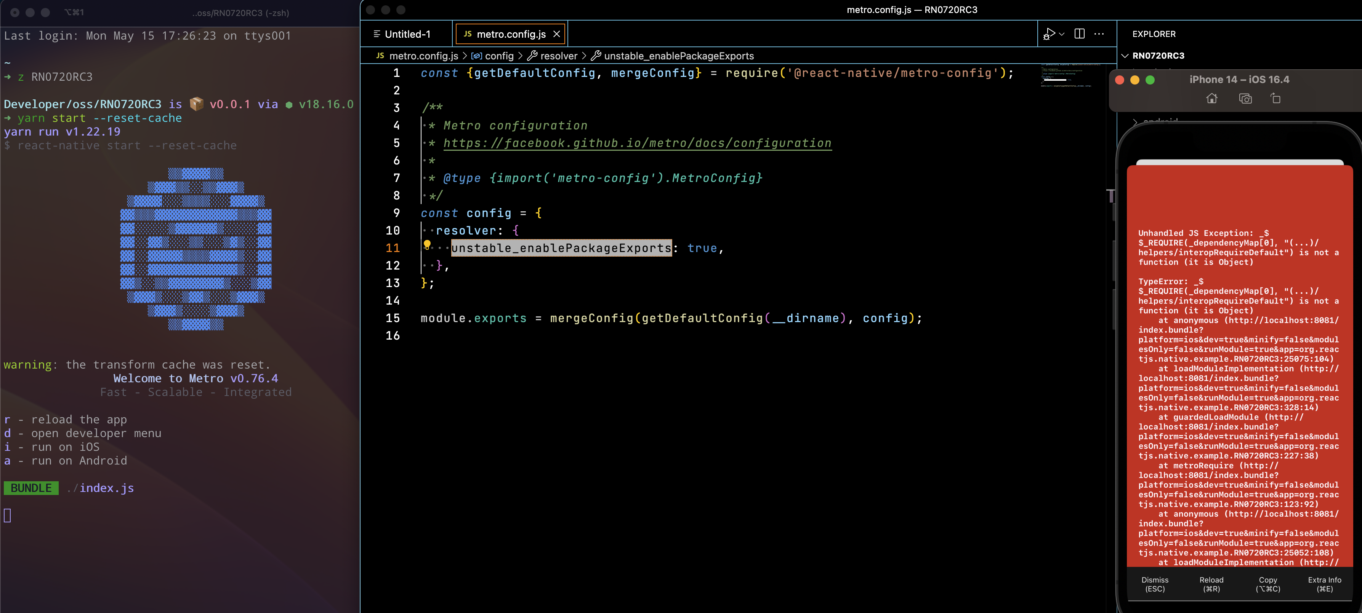Open the run-mode dropdown next to debug icon
1362x613 pixels.
pos(1062,33)
